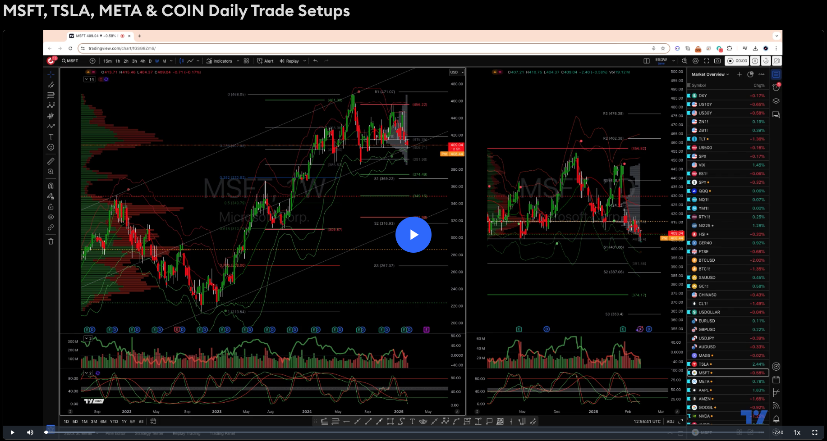Image resolution: width=827 pixels, height=441 pixels.
Task: Hide all drawings with the eye icon
Action: tap(51, 217)
